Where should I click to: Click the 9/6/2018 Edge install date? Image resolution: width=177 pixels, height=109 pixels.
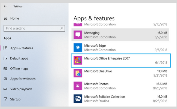161,50
